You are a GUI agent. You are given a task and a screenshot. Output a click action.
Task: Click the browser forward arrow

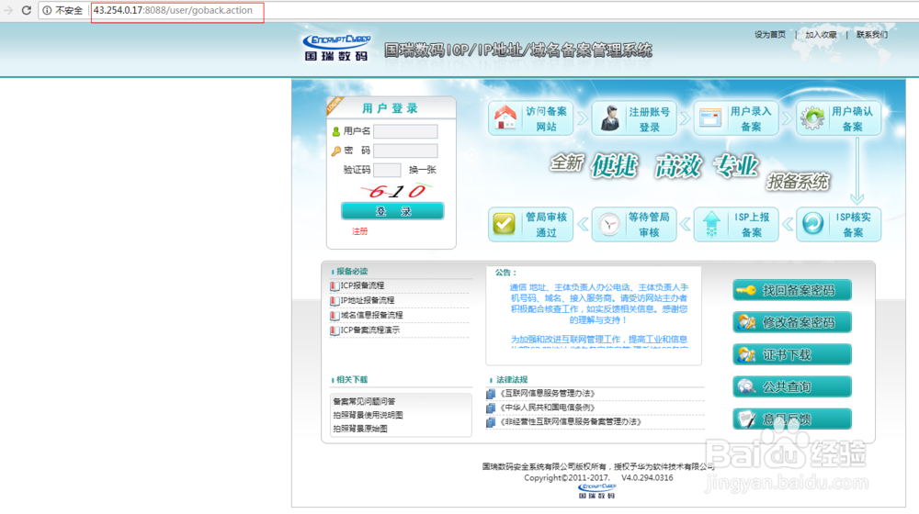tap(7, 10)
